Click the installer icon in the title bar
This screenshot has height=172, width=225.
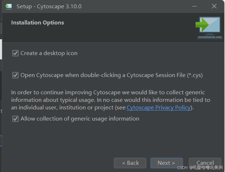(x=9, y=6)
